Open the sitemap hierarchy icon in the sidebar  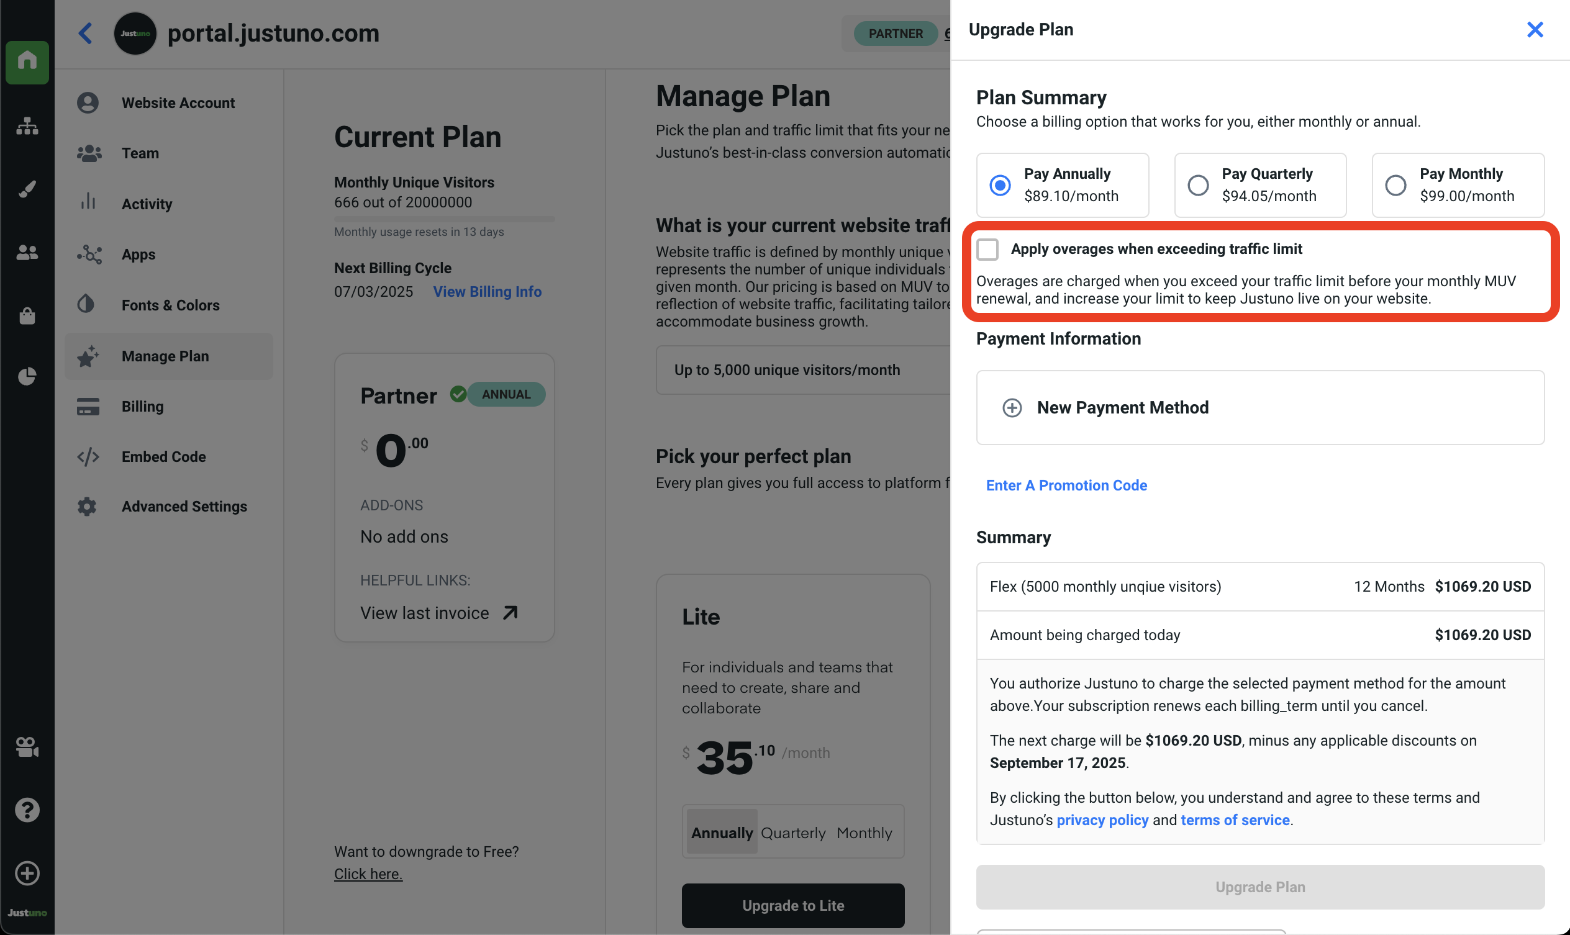pos(27,126)
